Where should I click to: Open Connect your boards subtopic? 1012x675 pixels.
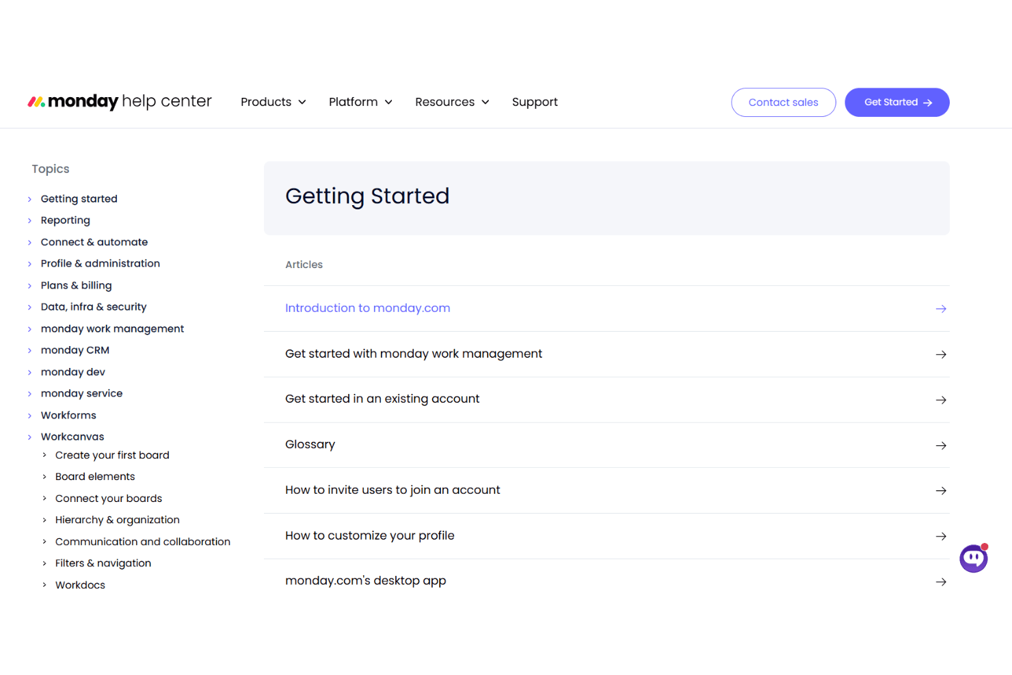click(109, 499)
